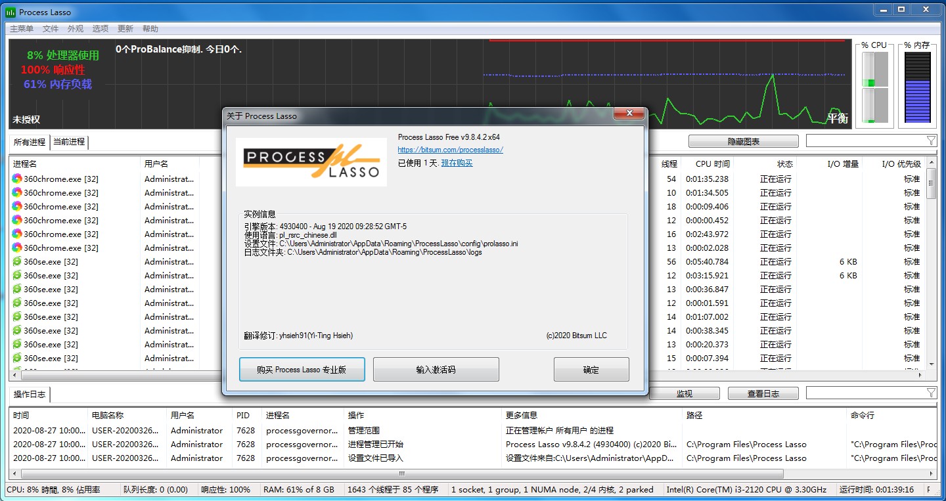Select the log entry '进程管理已开始'
The width and height of the screenshot is (946, 501).
tap(473, 444)
